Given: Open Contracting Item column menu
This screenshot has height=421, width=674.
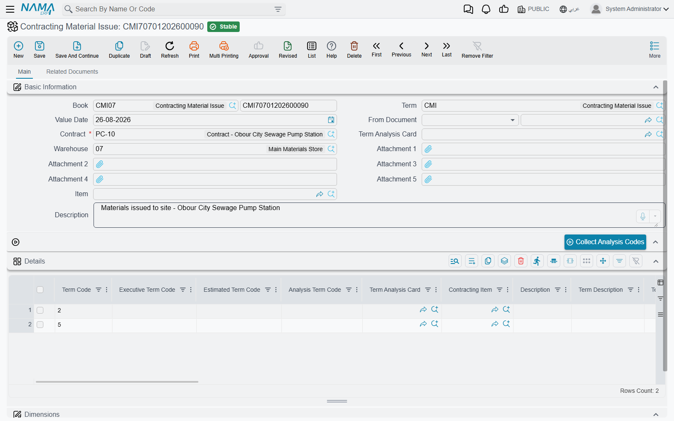Looking at the screenshot, I should (508, 290).
